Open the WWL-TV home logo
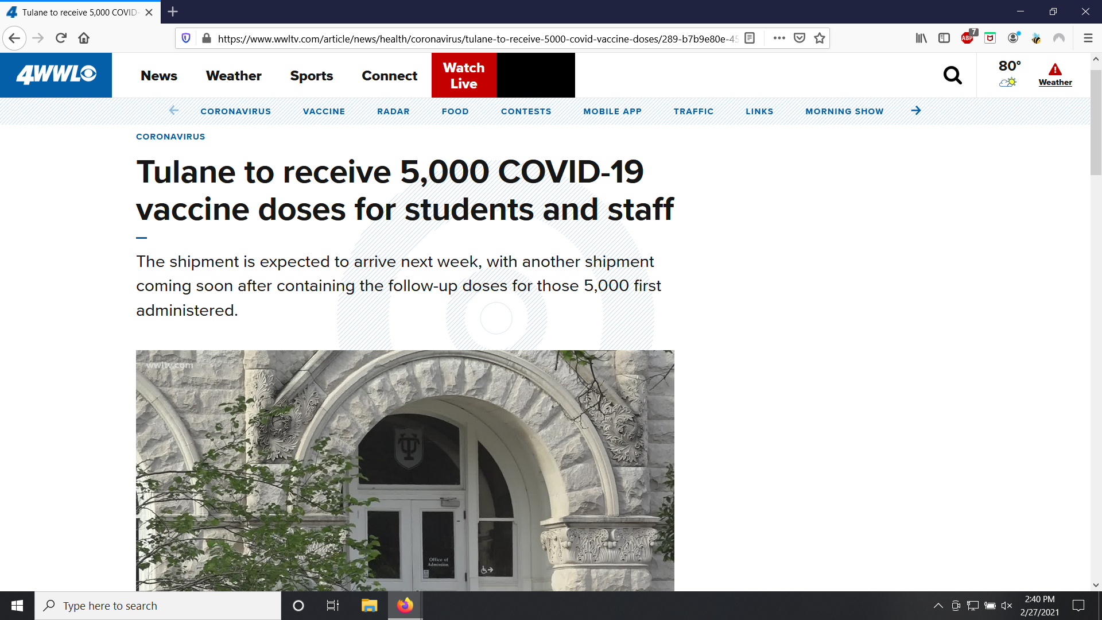Screen dimensions: 1102x620 (x=56, y=75)
